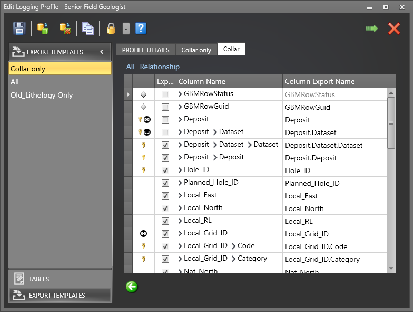Click the add database template icon

43,29
